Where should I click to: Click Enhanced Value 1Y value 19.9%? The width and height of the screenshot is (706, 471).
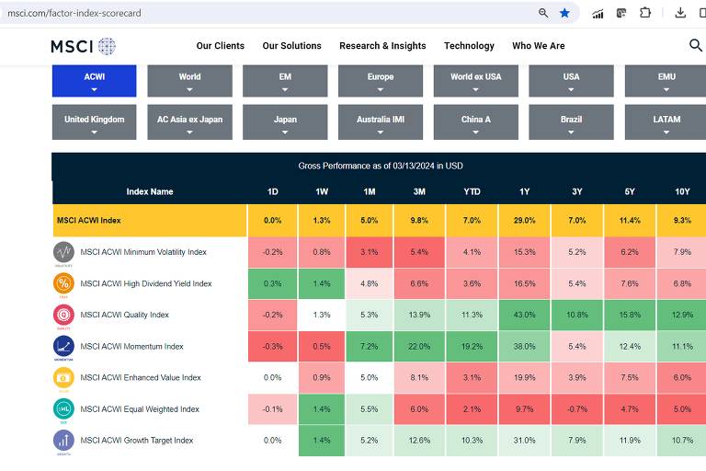[525, 378]
